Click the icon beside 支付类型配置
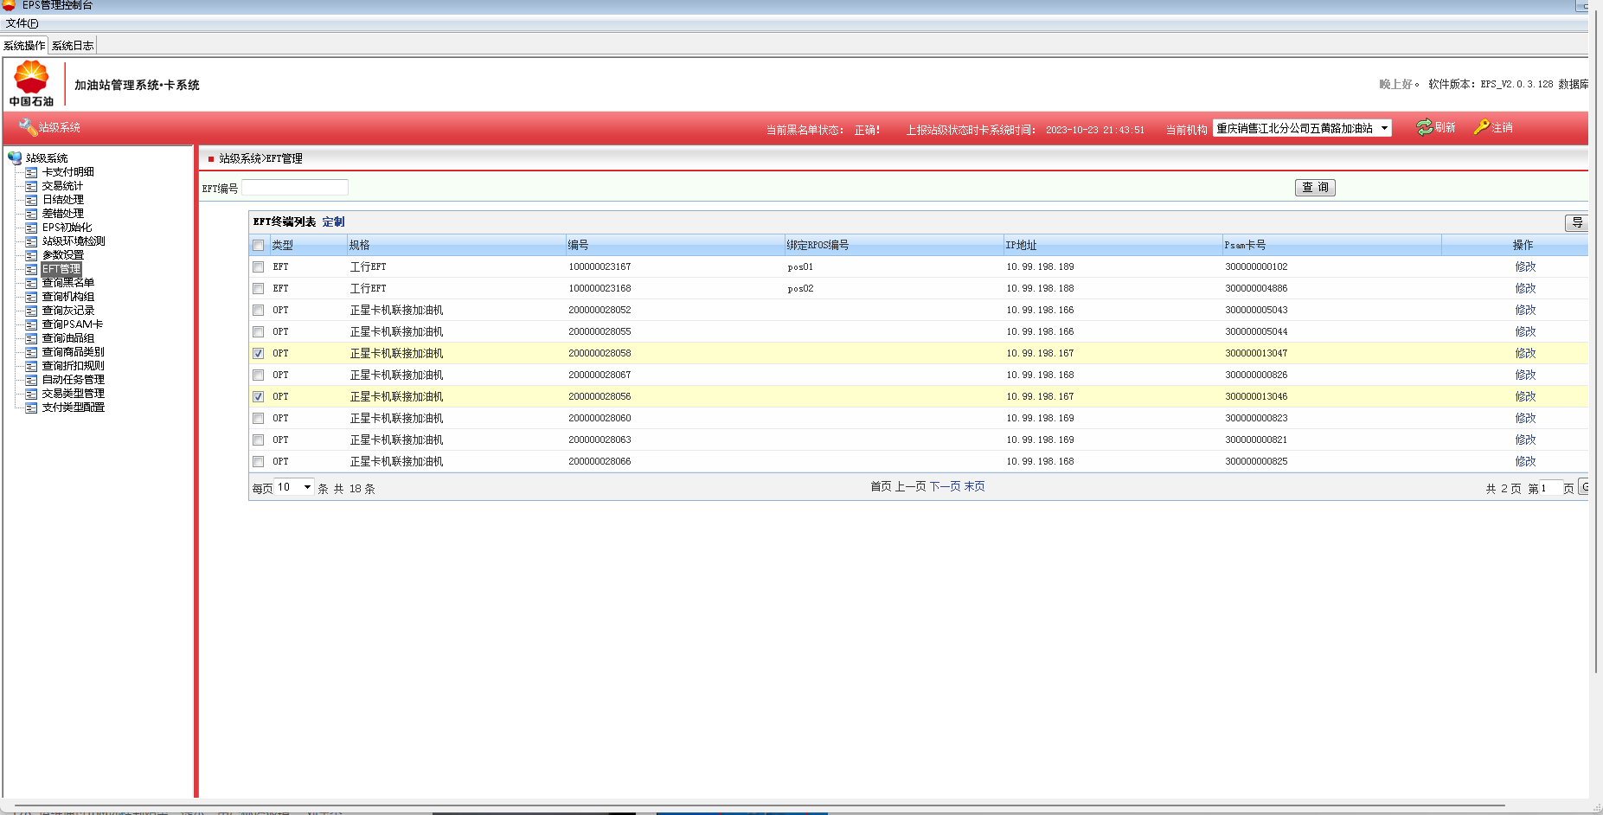Image resolution: width=1603 pixels, height=815 pixels. click(x=31, y=407)
